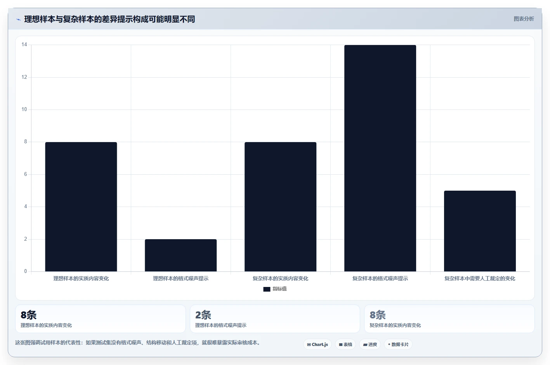Click y-axis value 6

click(x=26, y=174)
